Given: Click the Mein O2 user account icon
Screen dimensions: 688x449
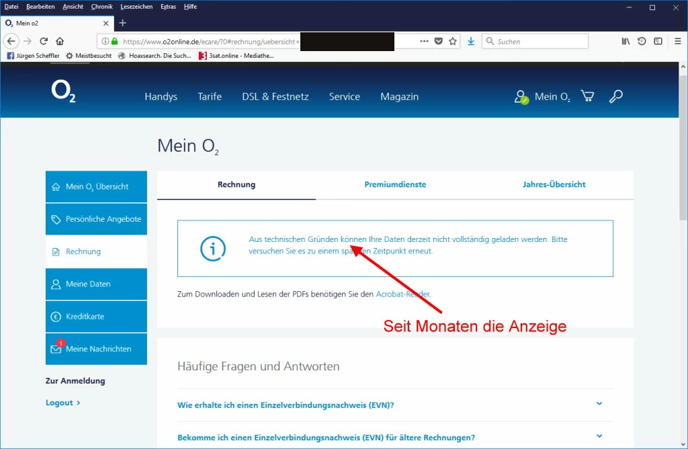Looking at the screenshot, I should (521, 97).
